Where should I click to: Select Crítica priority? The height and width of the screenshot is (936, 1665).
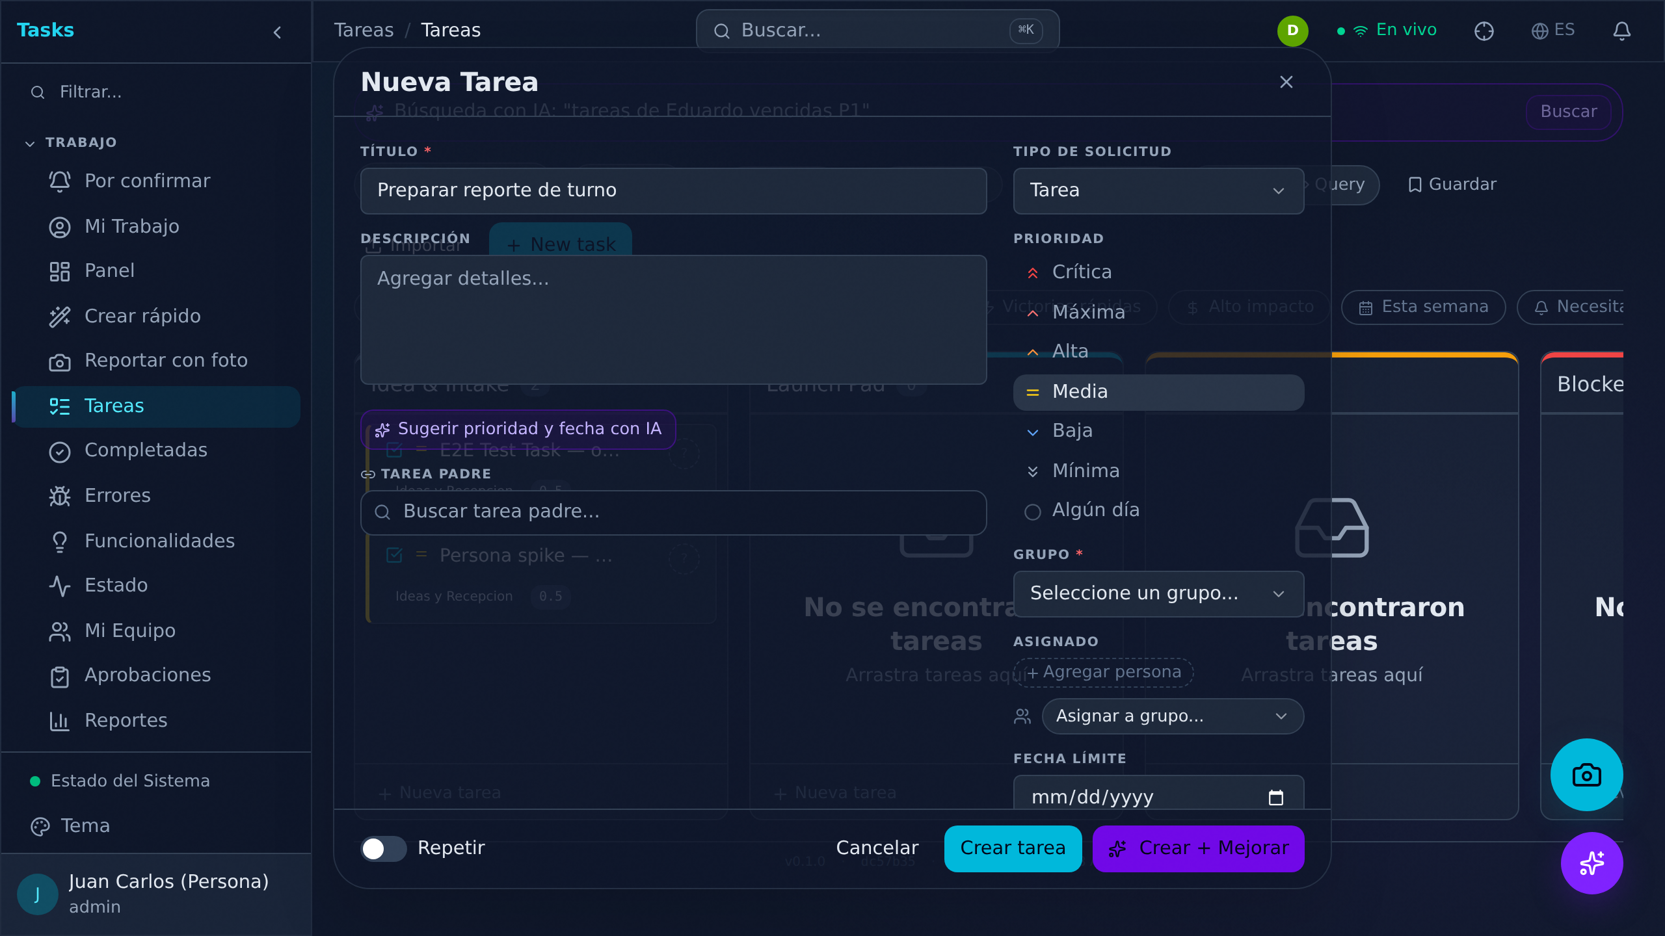[x=1158, y=272]
